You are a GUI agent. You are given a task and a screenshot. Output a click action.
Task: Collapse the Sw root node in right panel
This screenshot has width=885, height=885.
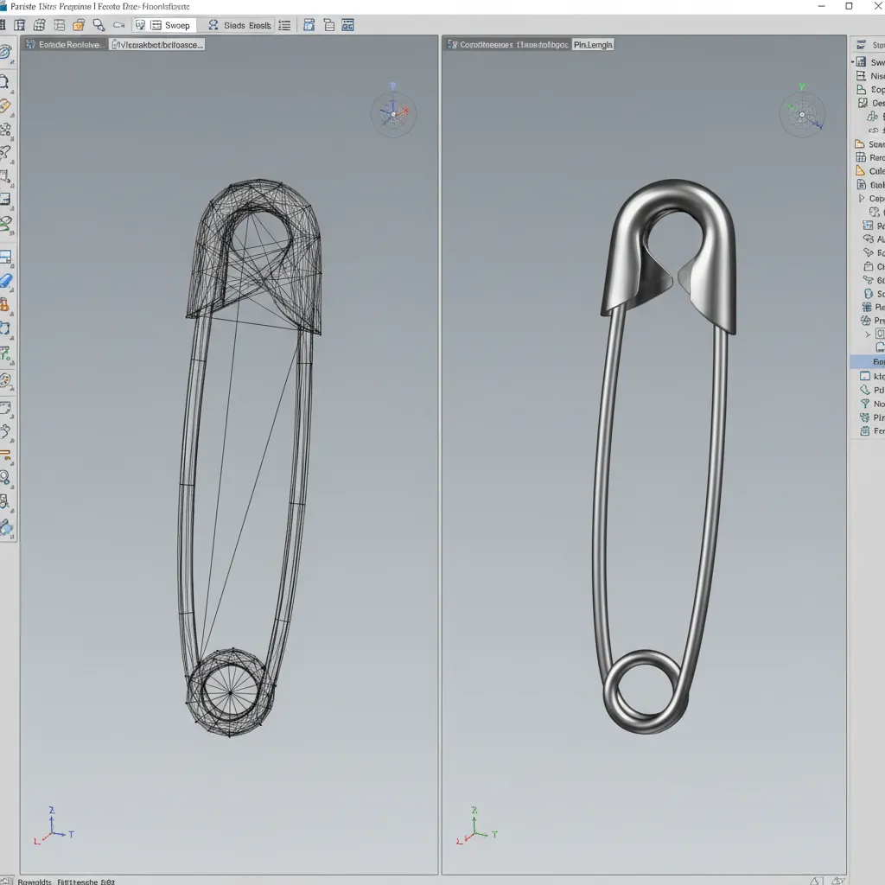[x=854, y=62]
